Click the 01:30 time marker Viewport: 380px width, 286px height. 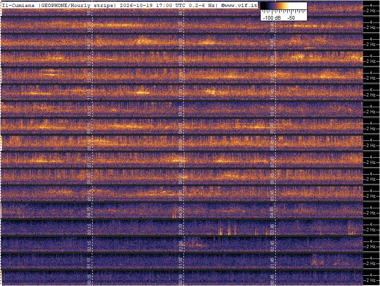(181, 263)
